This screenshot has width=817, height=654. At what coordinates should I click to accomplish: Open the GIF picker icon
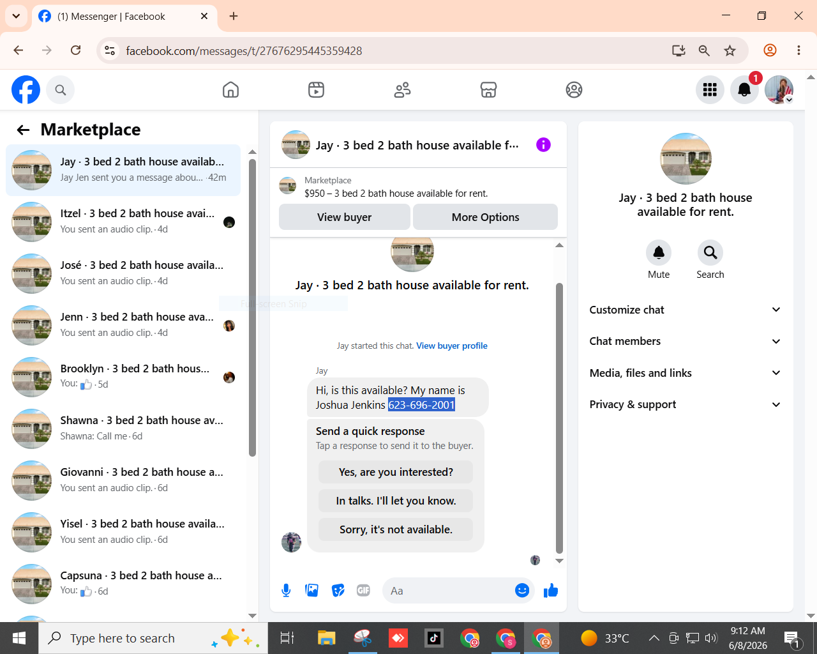pyautogui.click(x=364, y=591)
